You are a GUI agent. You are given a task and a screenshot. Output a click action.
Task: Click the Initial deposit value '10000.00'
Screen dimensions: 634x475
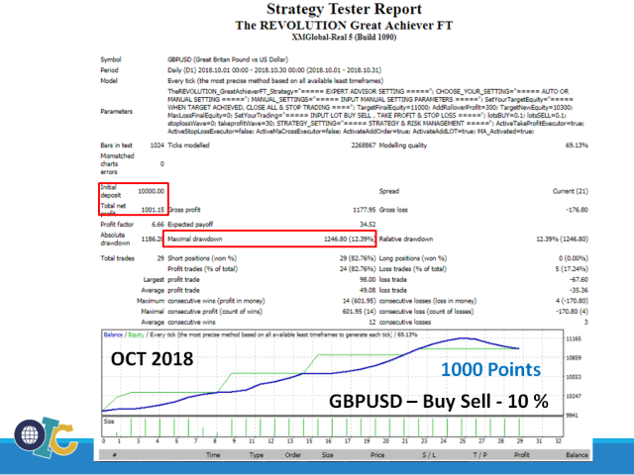pyautogui.click(x=152, y=191)
